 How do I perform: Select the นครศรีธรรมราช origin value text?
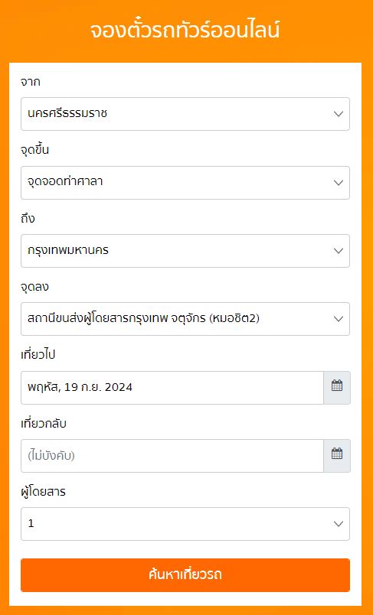click(67, 114)
